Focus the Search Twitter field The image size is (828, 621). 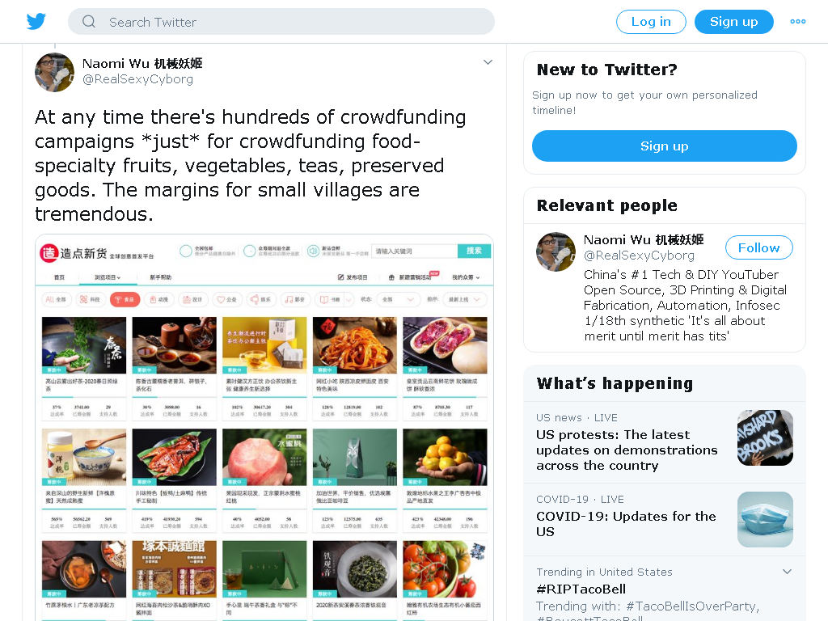(x=281, y=22)
